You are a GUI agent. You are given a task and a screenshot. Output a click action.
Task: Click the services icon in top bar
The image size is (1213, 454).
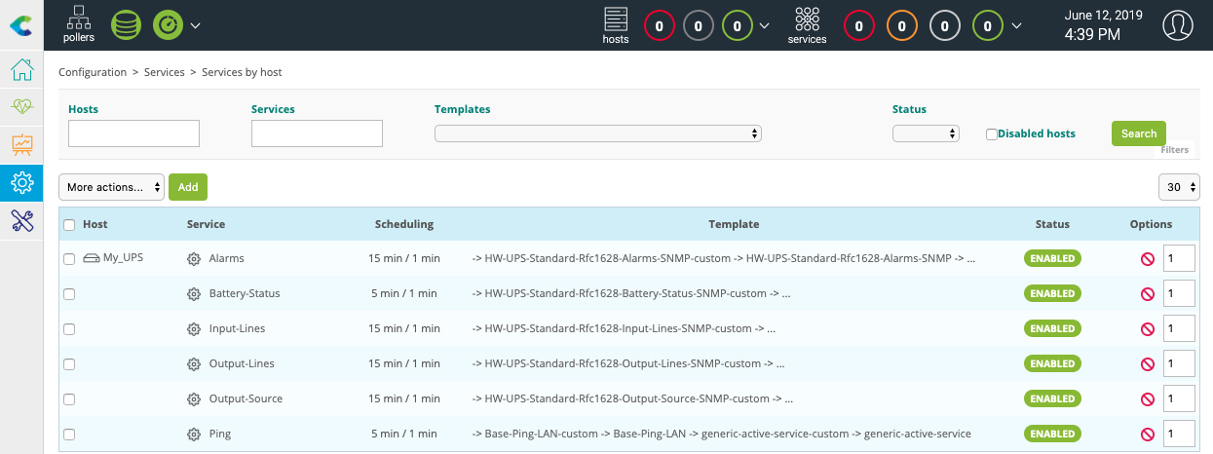coord(807,24)
